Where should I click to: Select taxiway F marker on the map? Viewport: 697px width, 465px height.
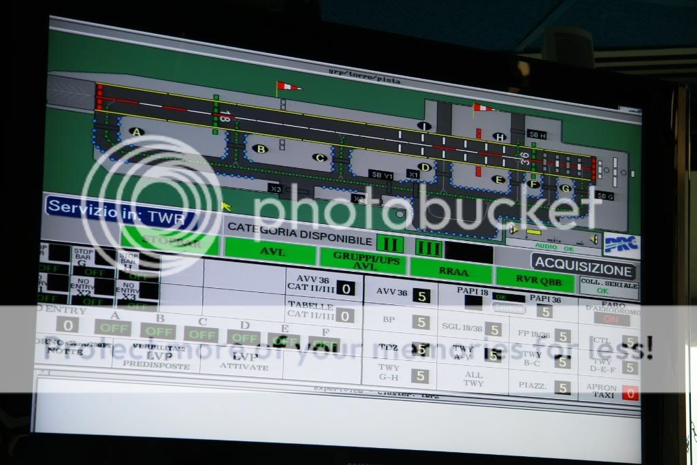coord(534,184)
